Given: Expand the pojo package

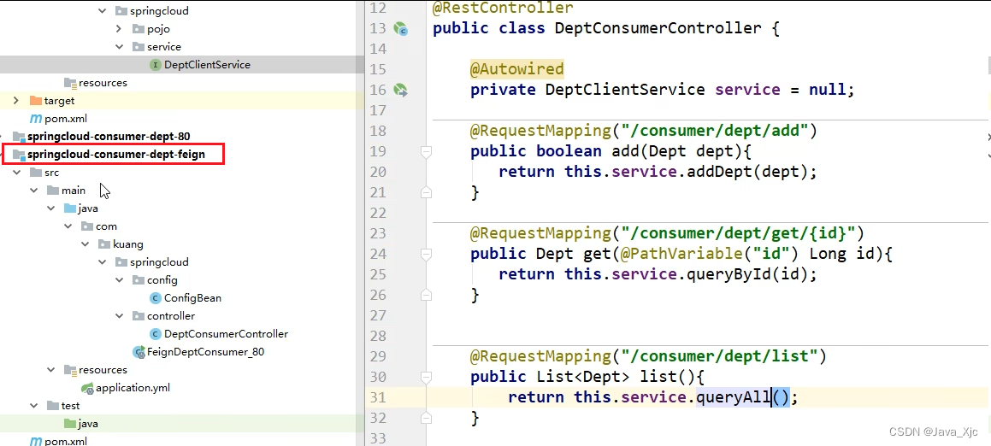Looking at the screenshot, I should point(120,28).
